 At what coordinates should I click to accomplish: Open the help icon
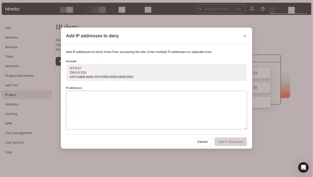pyautogui.click(x=262, y=9)
